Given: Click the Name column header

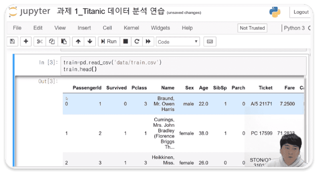Looking at the screenshot, I should 168,88.
